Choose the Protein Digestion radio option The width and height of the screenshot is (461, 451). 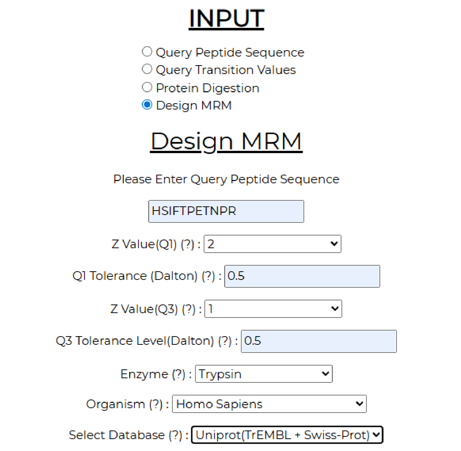[x=147, y=87]
